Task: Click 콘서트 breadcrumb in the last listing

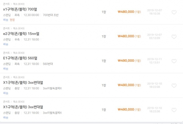Action: tap(6, 102)
